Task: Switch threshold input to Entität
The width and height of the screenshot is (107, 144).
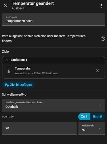Action: point(98,117)
